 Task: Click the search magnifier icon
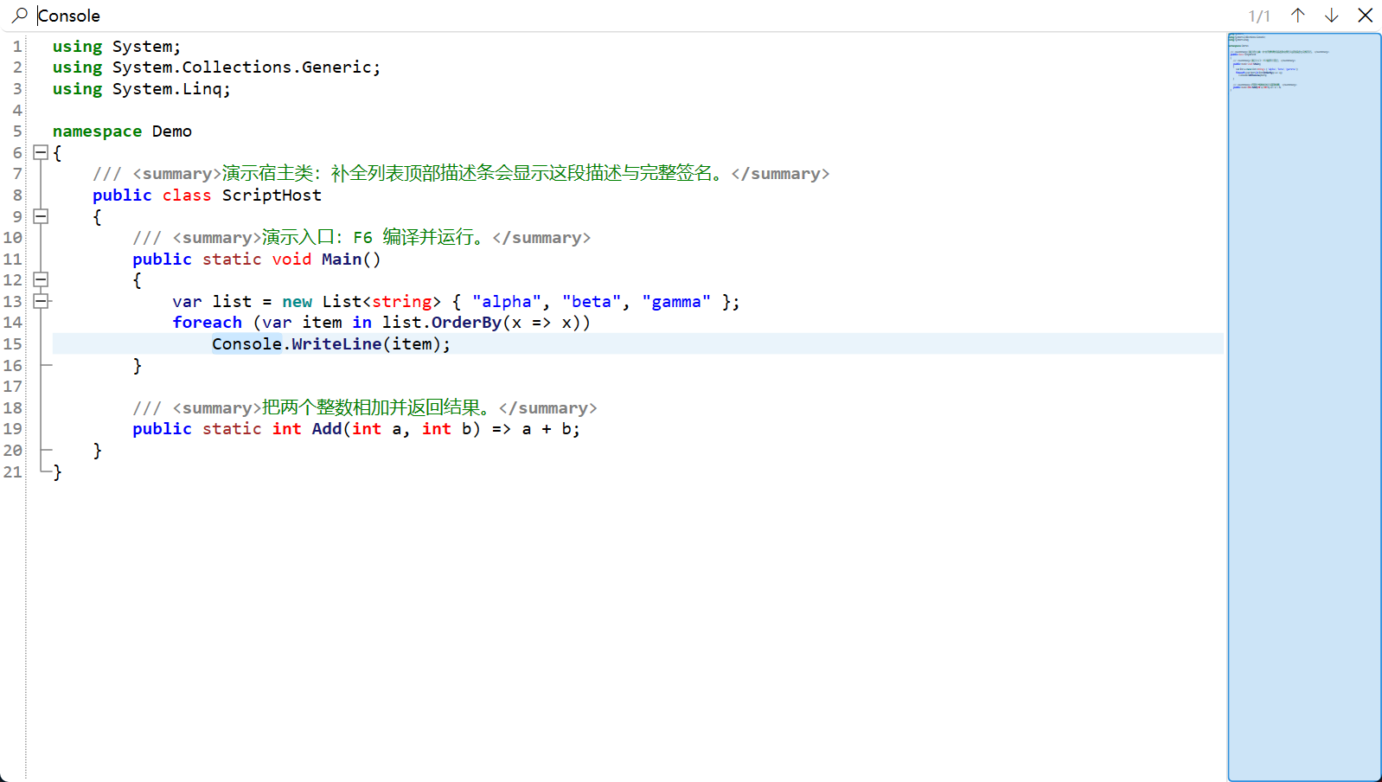click(x=19, y=15)
